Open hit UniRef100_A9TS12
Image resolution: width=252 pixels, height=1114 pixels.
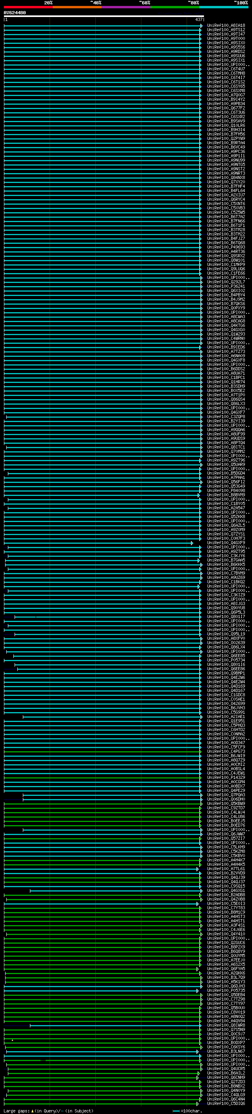[x=226, y=30]
